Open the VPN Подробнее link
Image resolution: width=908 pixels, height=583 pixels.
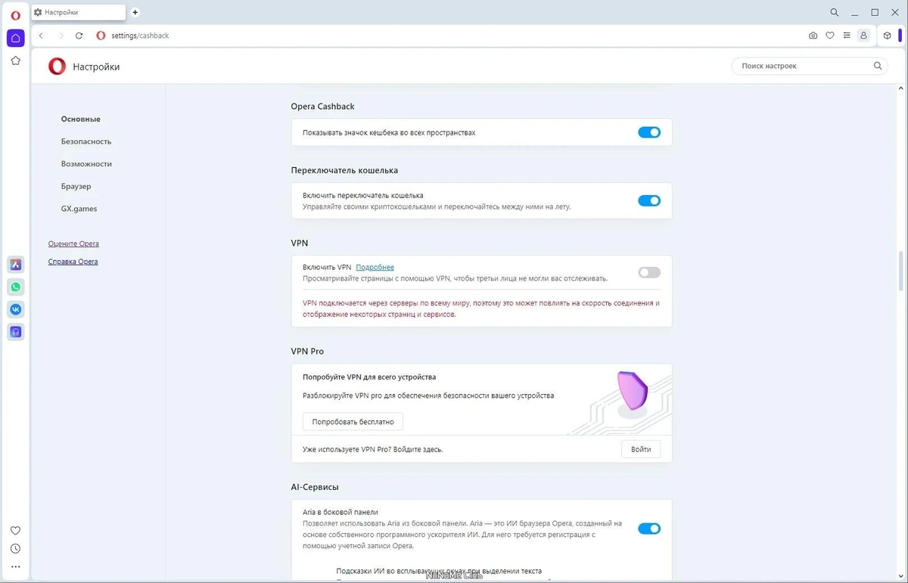[375, 267]
